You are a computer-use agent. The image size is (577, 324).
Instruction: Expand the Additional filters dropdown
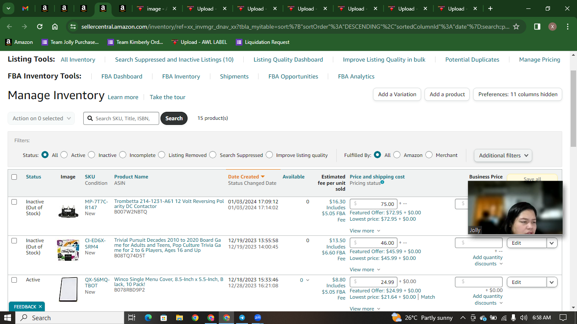[503, 155]
